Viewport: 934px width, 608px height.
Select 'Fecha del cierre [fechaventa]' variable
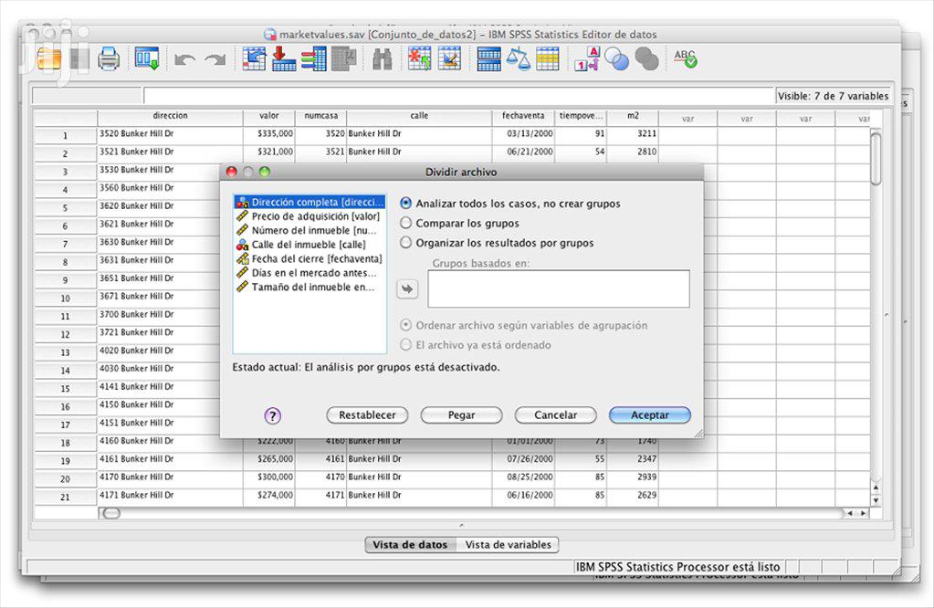[x=310, y=259]
